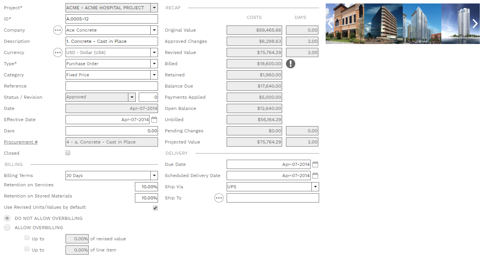Tick the Closed checkbox

point(68,153)
